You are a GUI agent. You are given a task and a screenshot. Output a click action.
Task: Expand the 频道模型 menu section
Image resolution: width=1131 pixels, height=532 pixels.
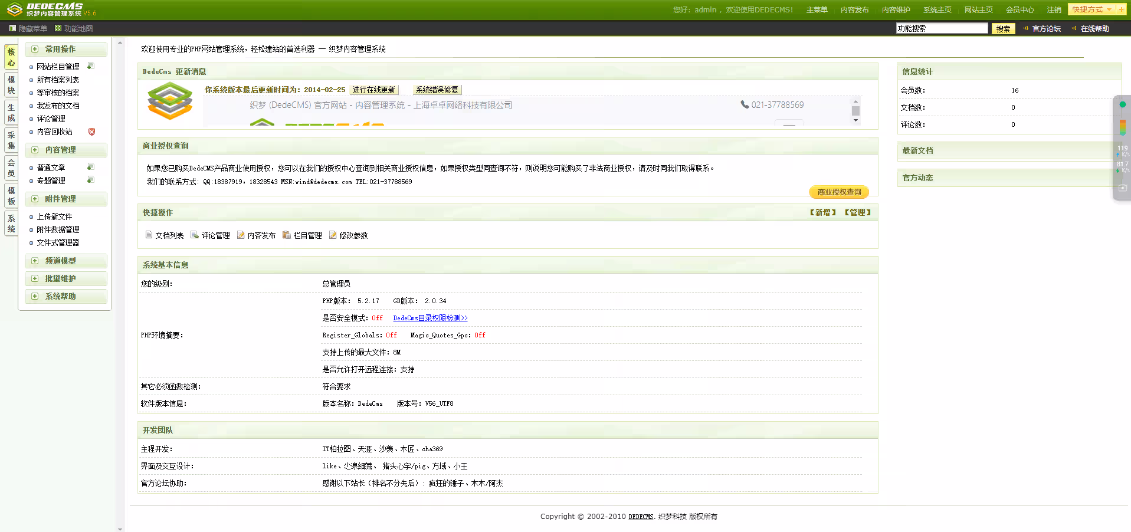click(35, 261)
